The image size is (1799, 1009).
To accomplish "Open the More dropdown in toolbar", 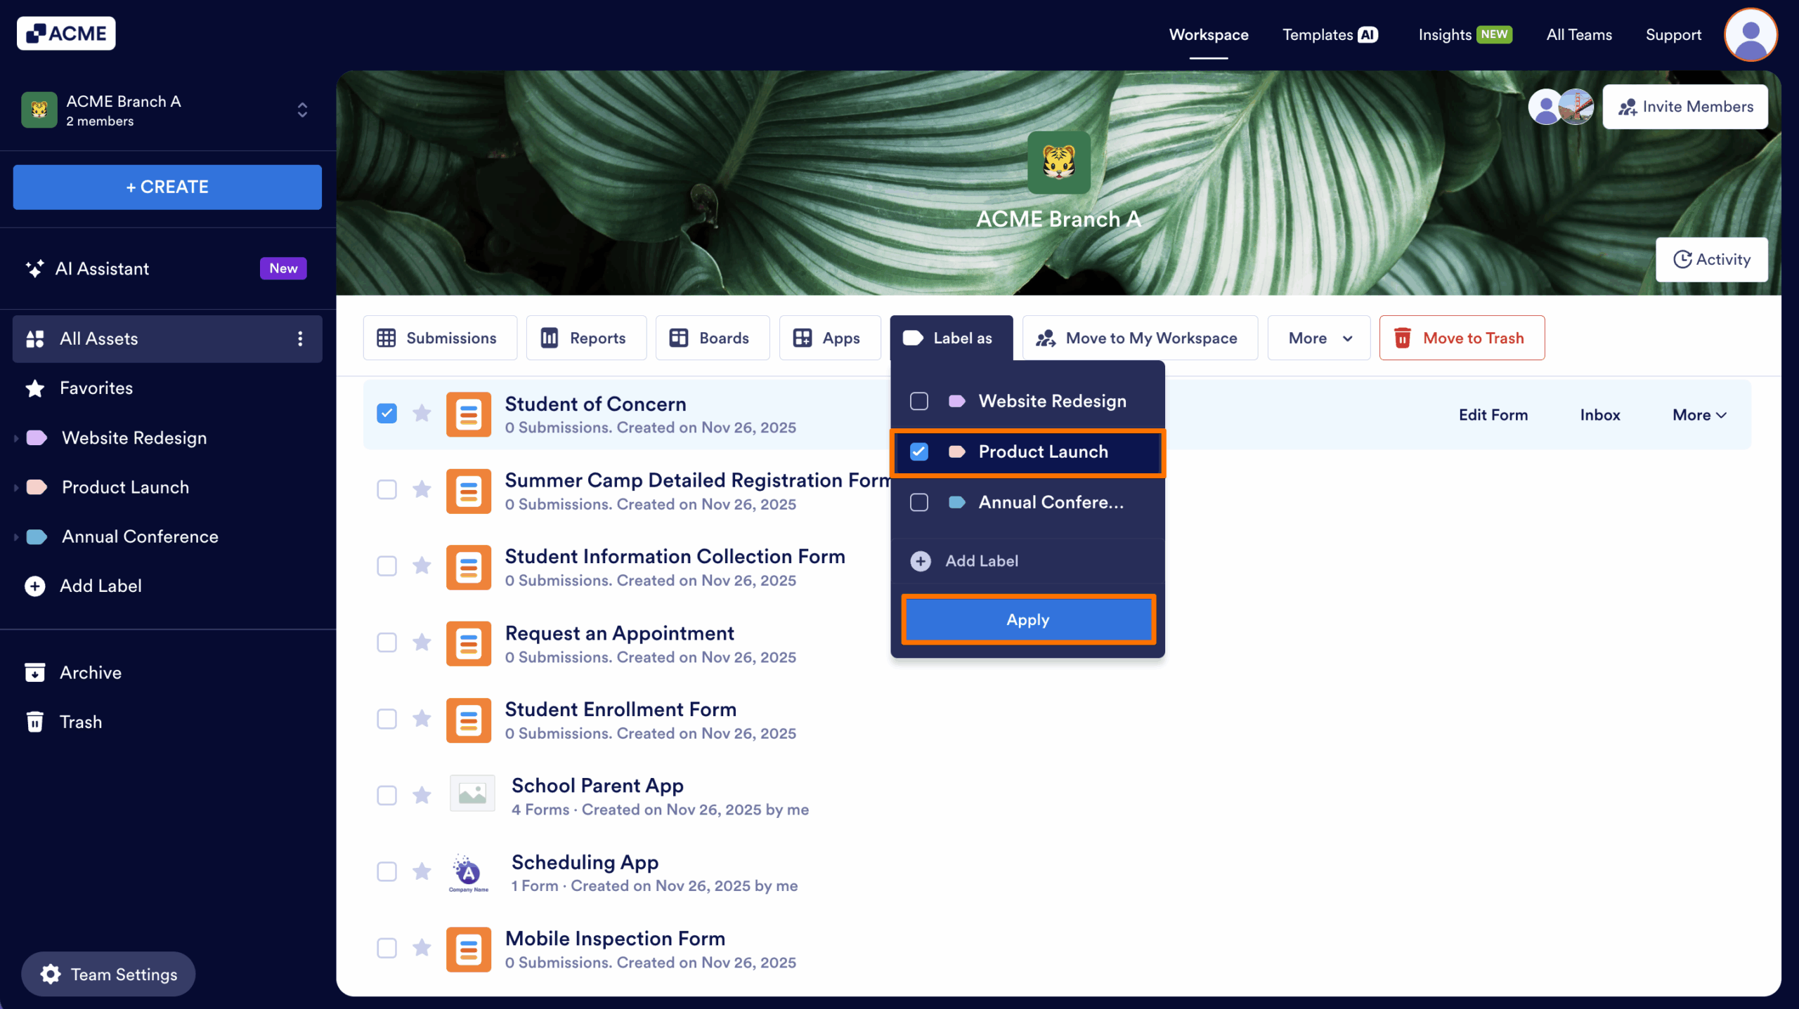I will coord(1318,338).
